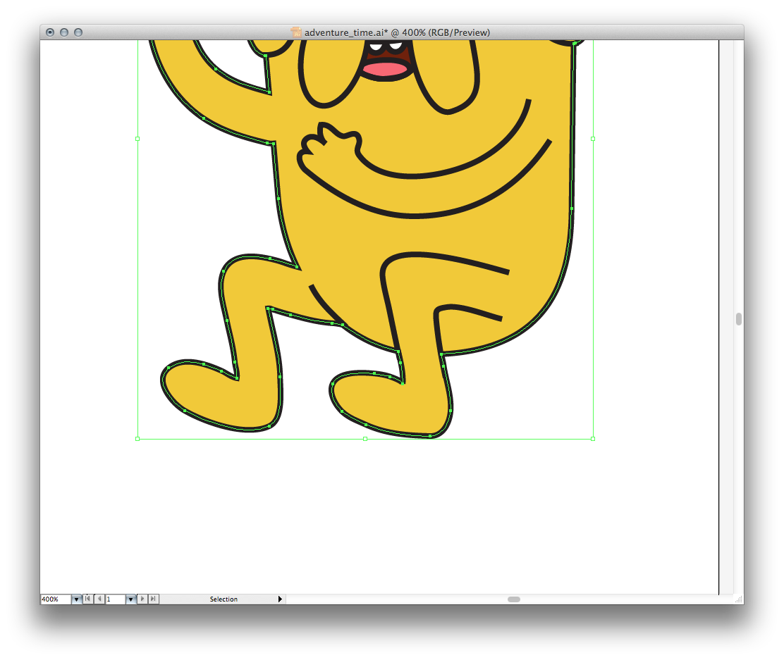The height and width of the screenshot is (660, 784).
Task: Click the artboard number input field
Action: pyautogui.click(x=115, y=599)
